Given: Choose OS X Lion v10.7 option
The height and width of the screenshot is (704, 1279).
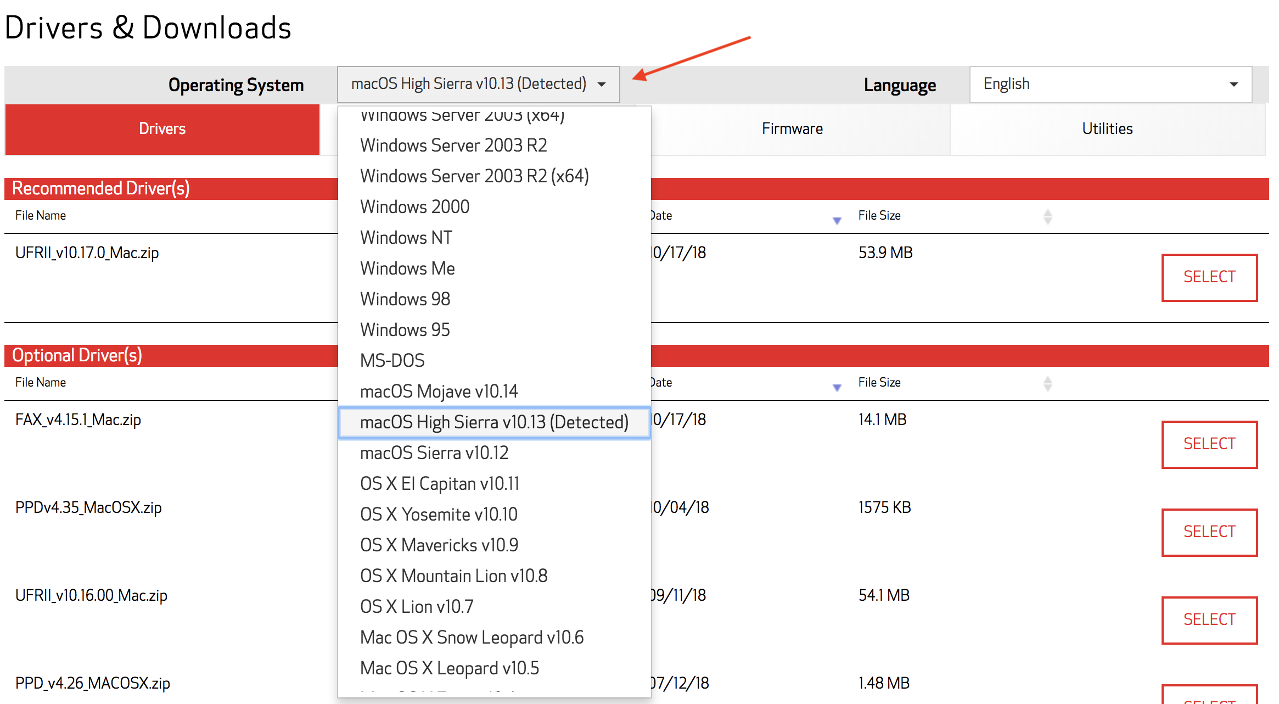Looking at the screenshot, I should (494, 607).
